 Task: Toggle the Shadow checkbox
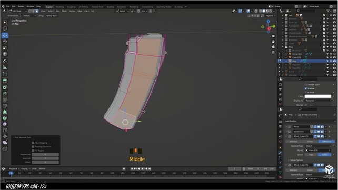[306, 88]
